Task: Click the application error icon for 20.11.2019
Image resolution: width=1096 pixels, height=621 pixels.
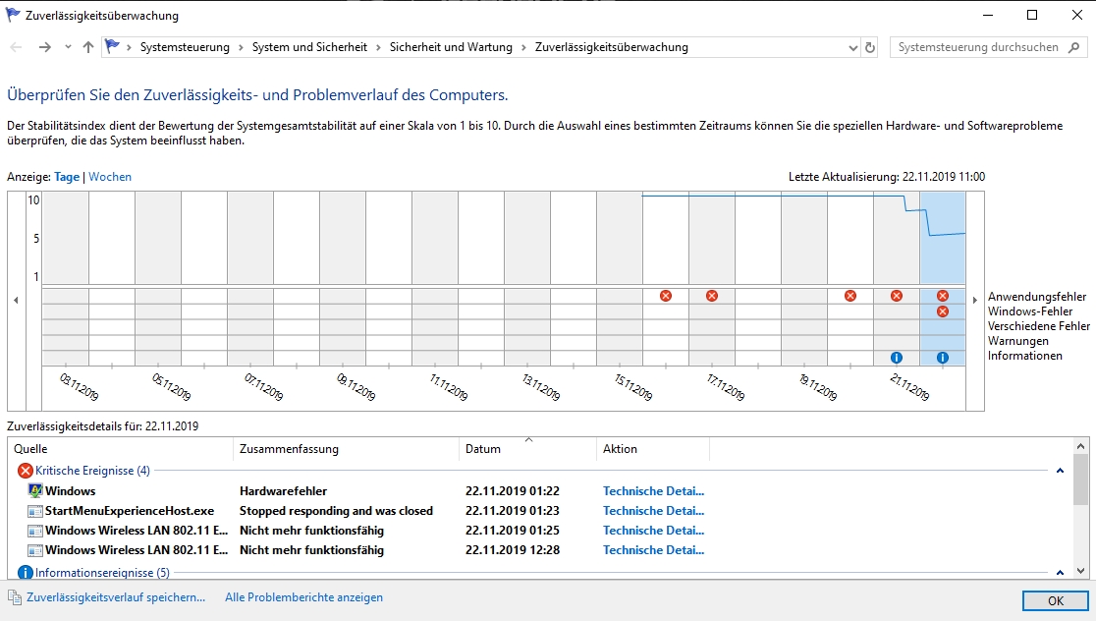Action: click(849, 296)
